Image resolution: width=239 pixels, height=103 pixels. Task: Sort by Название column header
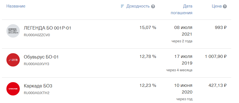(x=16, y=6)
